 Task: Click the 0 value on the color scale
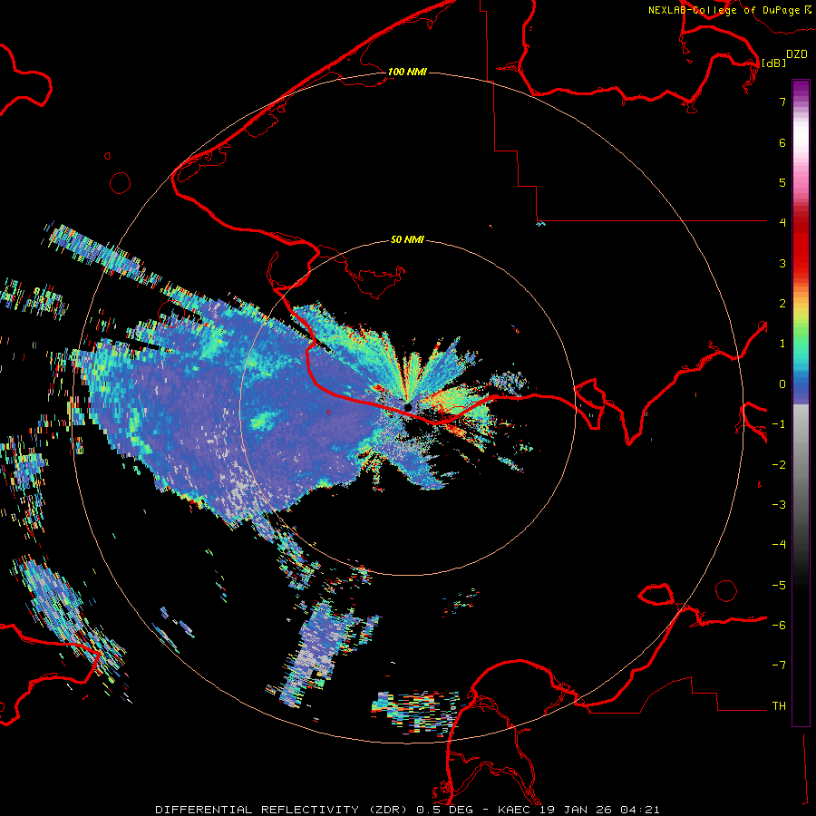(x=782, y=384)
